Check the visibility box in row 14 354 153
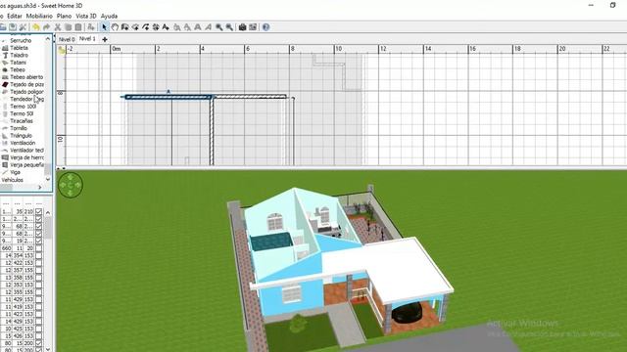 39,255
